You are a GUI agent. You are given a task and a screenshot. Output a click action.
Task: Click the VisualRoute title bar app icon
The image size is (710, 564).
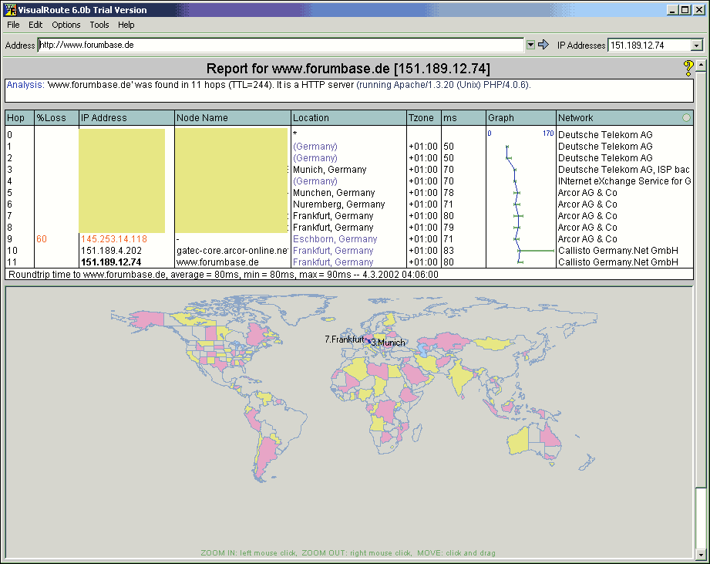(10, 9)
